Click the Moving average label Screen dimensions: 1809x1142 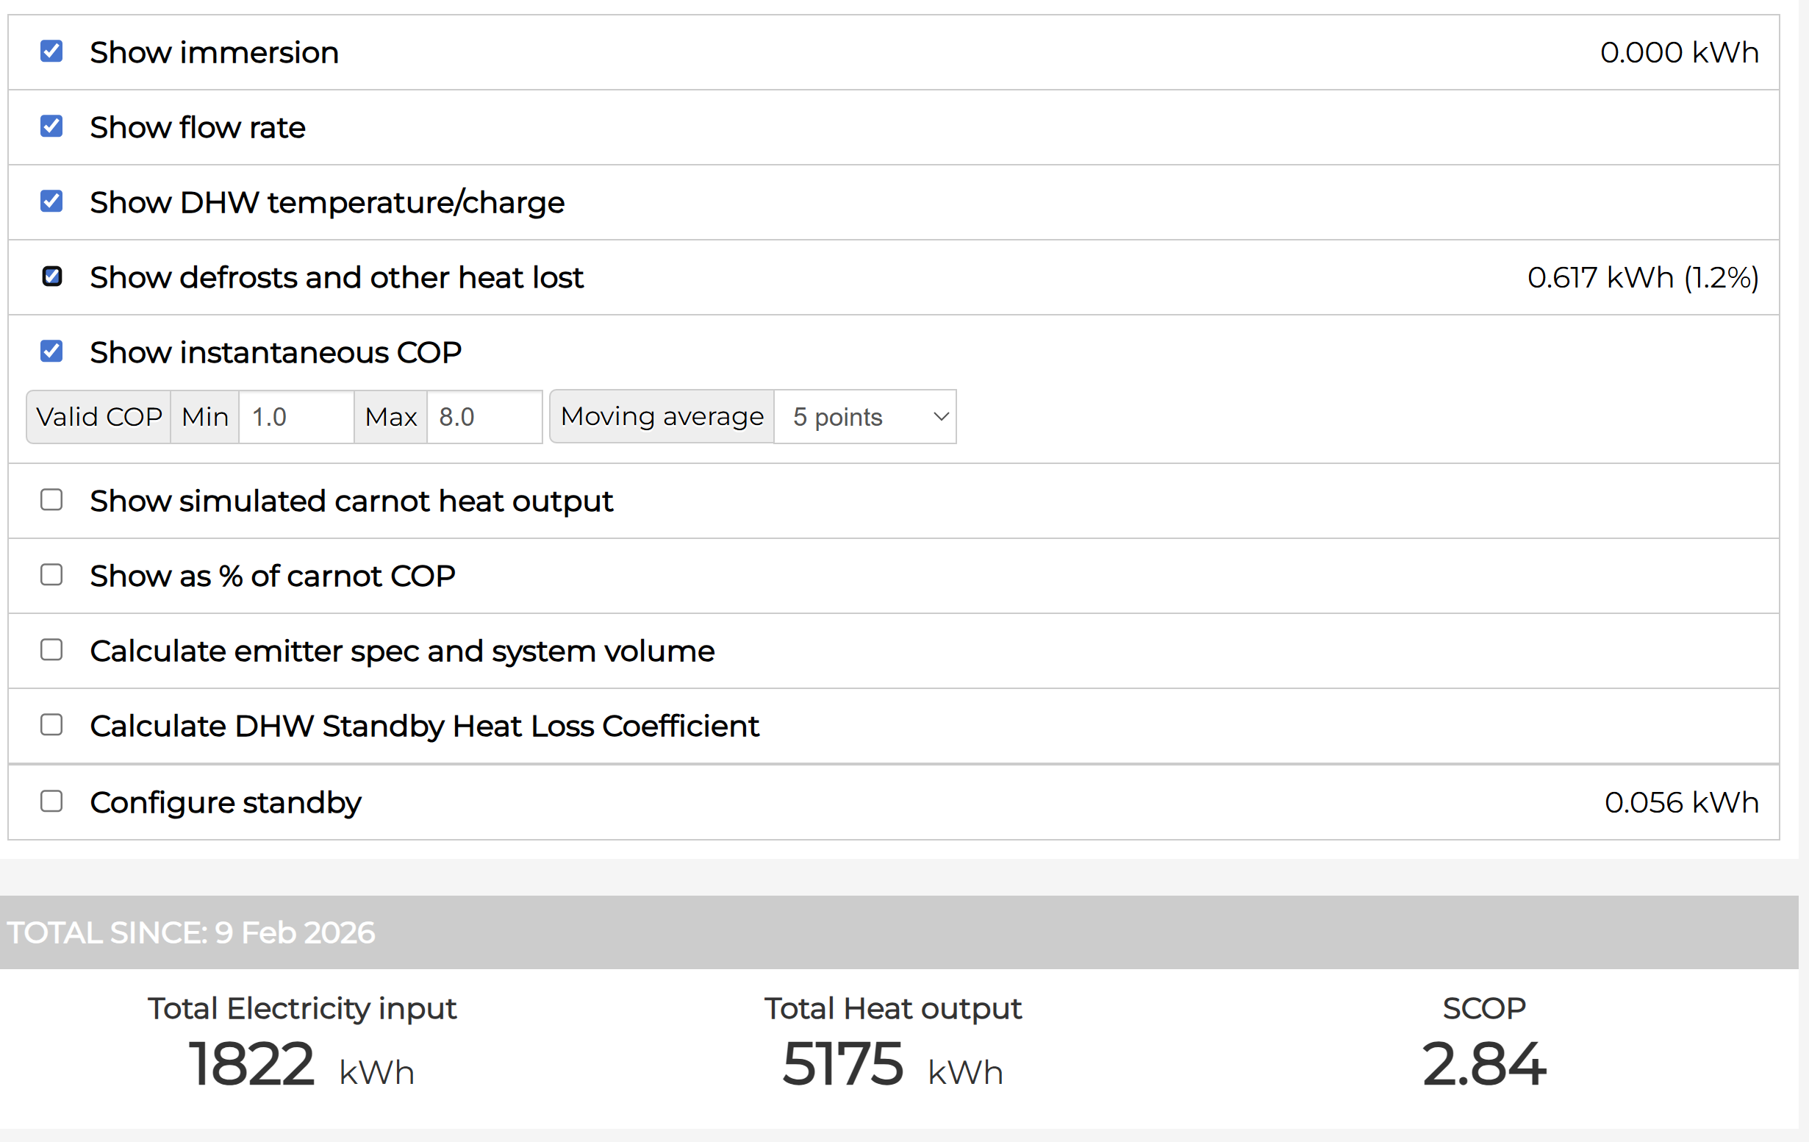(x=662, y=417)
